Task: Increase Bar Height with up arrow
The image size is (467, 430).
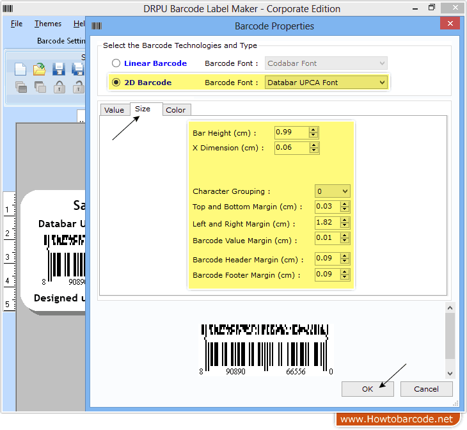Action: pyautogui.click(x=313, y=130)
